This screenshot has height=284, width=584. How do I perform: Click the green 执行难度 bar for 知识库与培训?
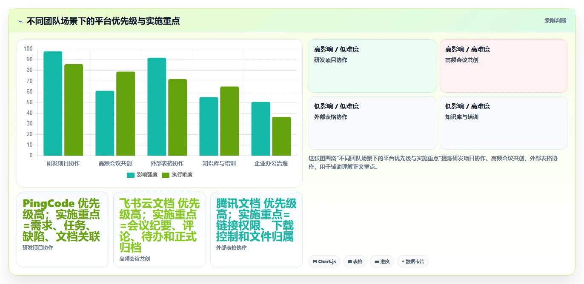click(x=229, y=121)
